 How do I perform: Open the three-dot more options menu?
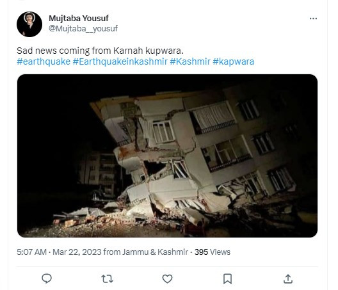[313, 19]
